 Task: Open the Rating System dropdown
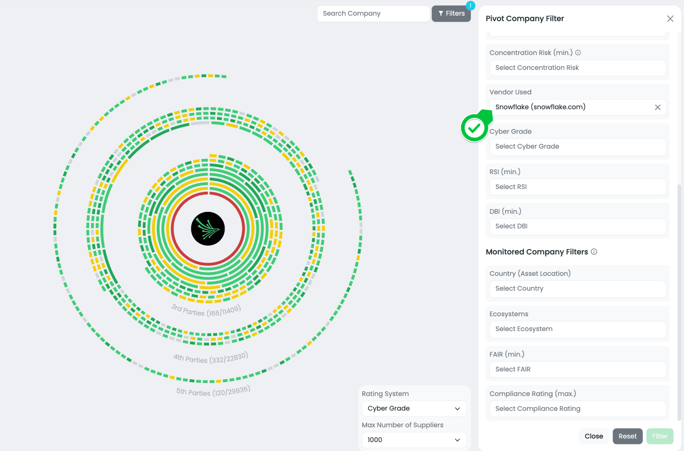pyautogui.click(x=414, y=408)
